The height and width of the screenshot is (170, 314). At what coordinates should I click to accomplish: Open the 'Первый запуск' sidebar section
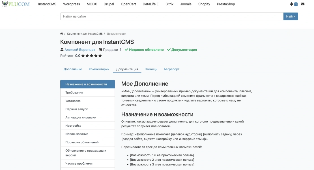(87, 109)
